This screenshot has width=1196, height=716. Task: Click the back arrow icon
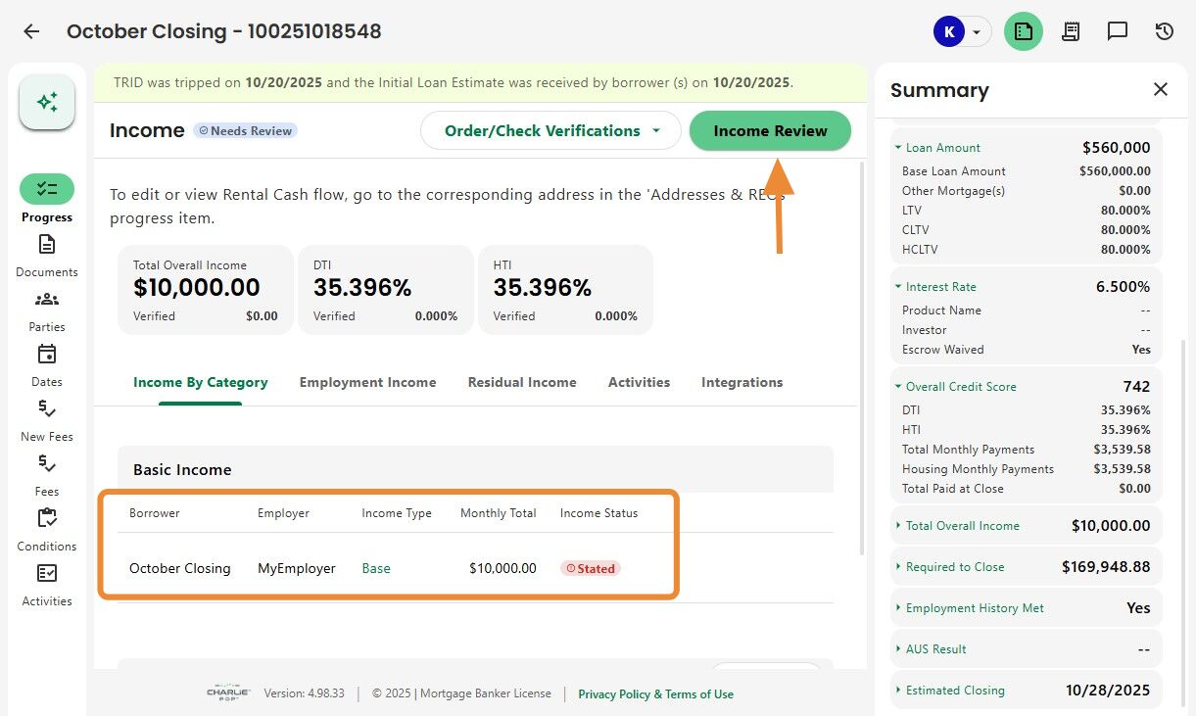click(31, 31)
